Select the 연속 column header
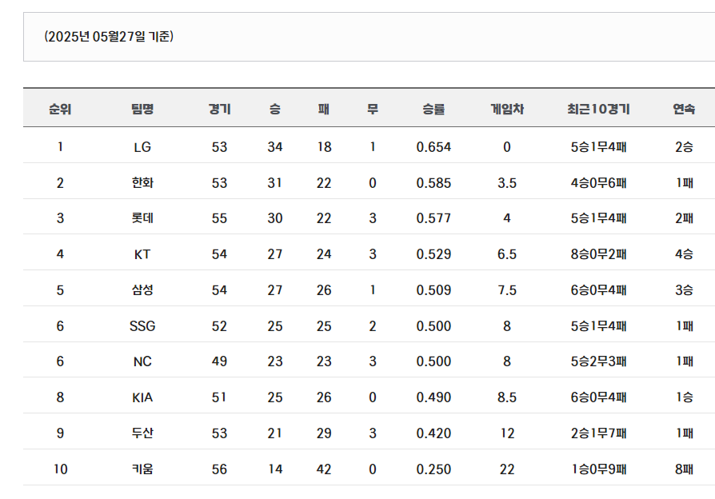 point(684,109)
